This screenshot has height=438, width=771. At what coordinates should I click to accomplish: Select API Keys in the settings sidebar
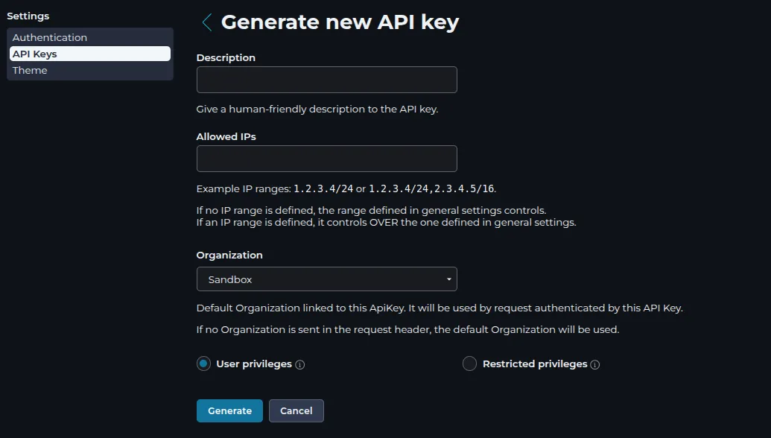tap(35, 54)
